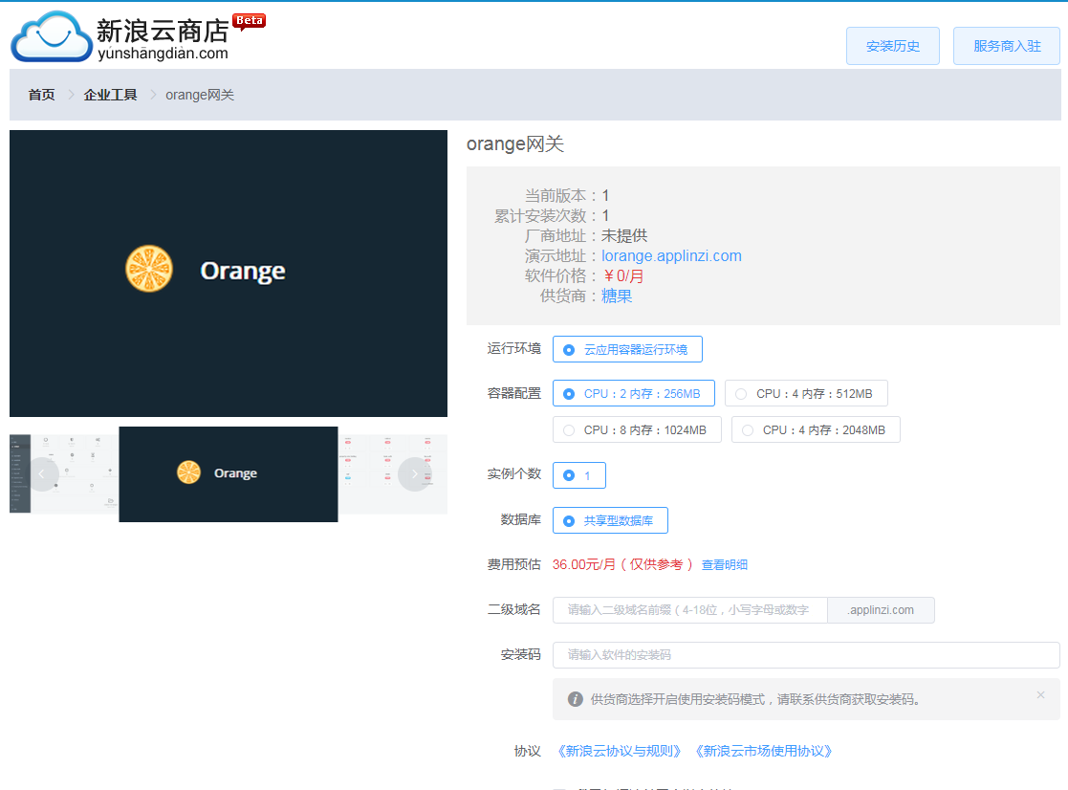Select the center Orange thumbnail

229,474
